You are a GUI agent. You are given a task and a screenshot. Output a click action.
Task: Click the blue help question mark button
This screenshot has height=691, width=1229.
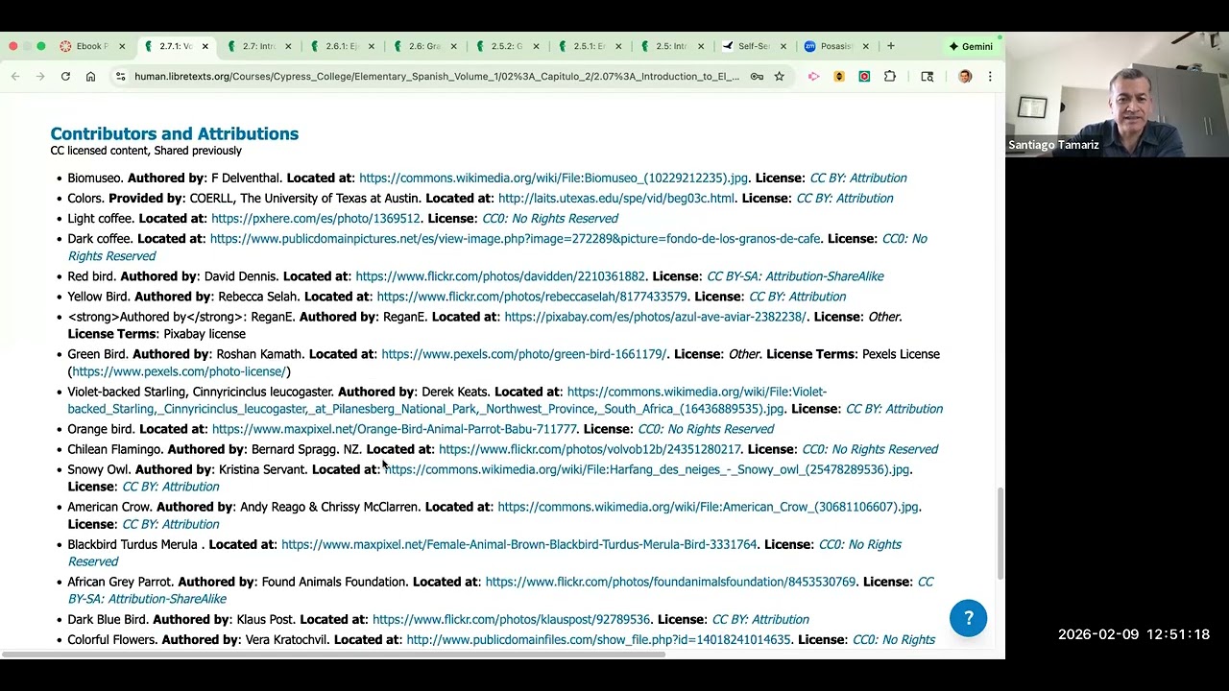[968, 618]
